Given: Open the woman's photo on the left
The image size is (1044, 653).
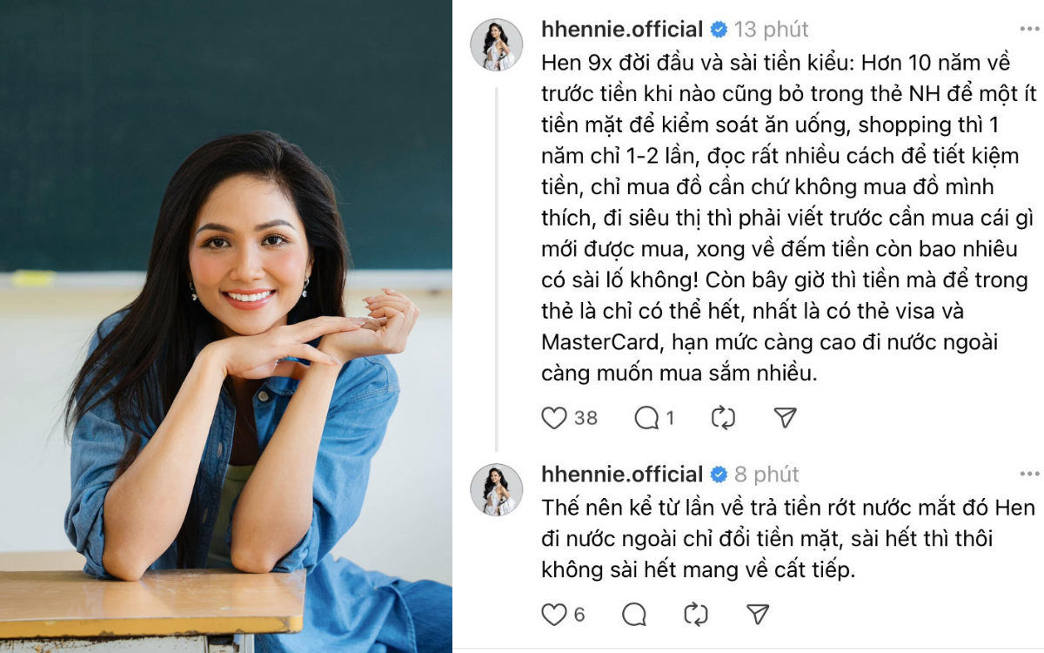Looking at the screenshot, I should [226, 326].
